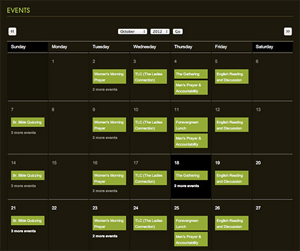This screenshot has width=300, height=251.
Task: Open The Gathering event on October 4
Action: (x=191, y=74)
